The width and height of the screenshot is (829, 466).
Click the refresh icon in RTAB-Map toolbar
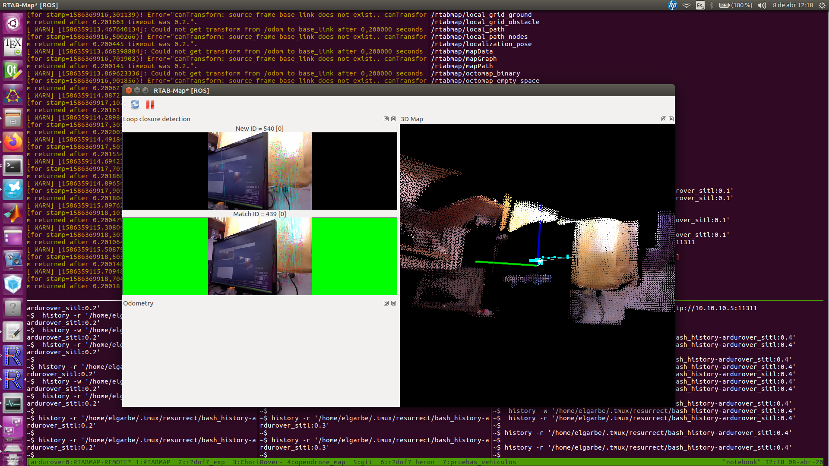(135, 104)
